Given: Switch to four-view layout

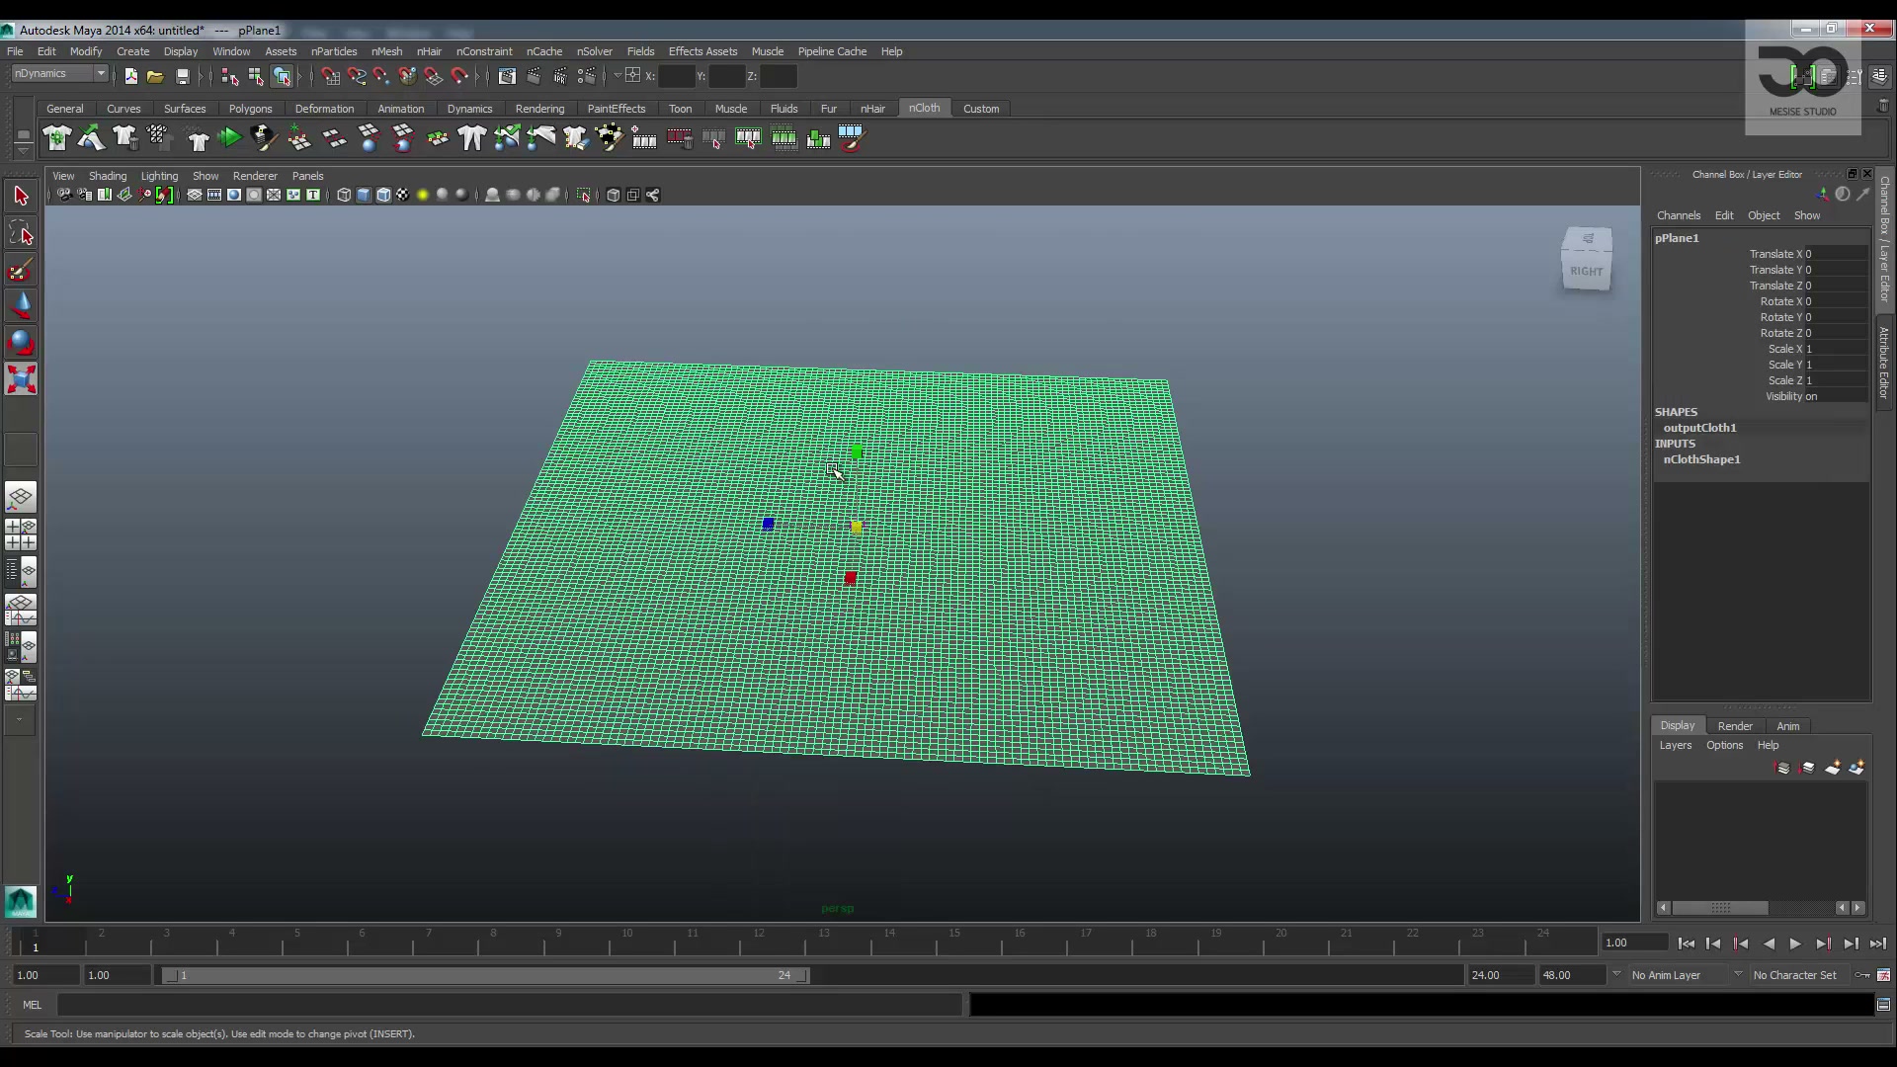Looking at the screenshot, I should (x=21, y=534).
